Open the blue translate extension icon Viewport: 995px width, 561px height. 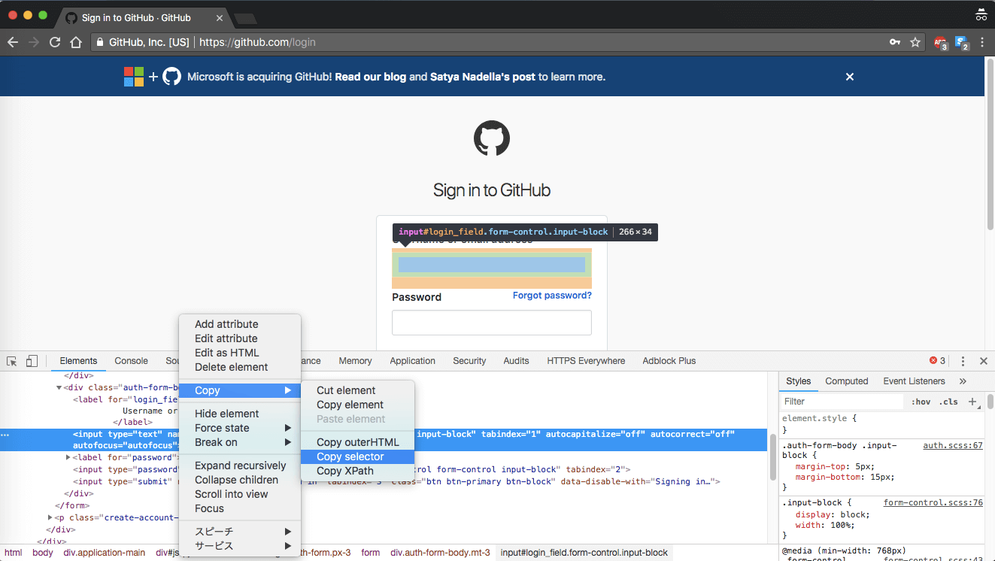(962, 43)
